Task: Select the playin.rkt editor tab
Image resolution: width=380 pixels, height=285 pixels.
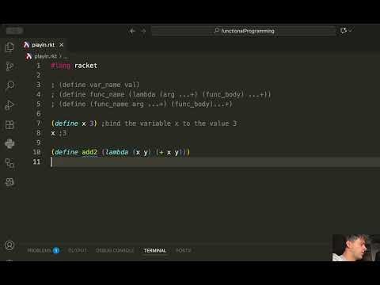Action: pos(43,45)
